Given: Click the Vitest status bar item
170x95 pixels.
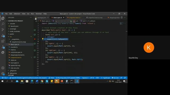Looking at the screenshot, I should 51,78.
